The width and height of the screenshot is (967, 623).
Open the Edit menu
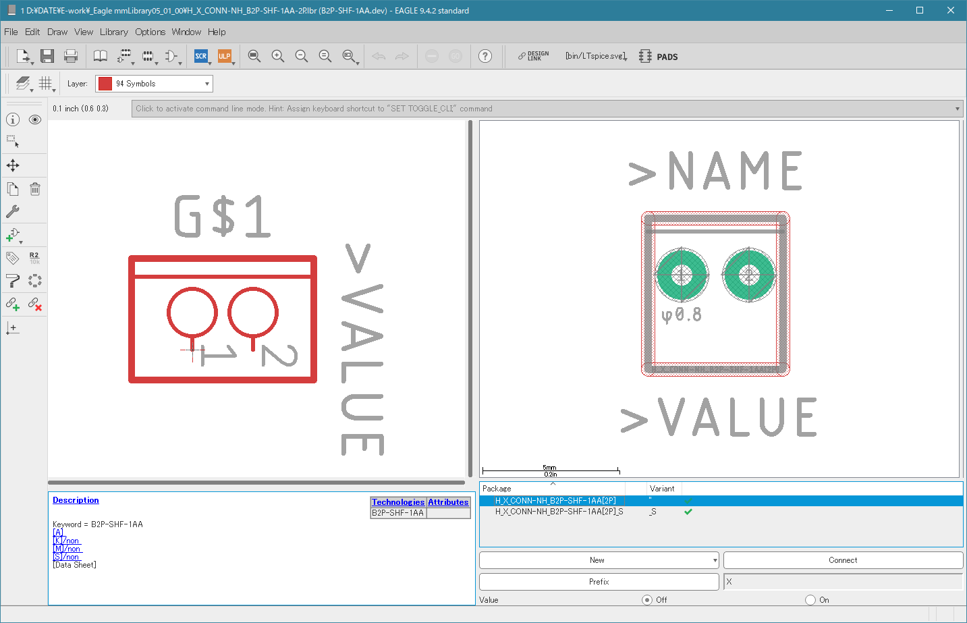pyautogui.click(x=32, y=32)
